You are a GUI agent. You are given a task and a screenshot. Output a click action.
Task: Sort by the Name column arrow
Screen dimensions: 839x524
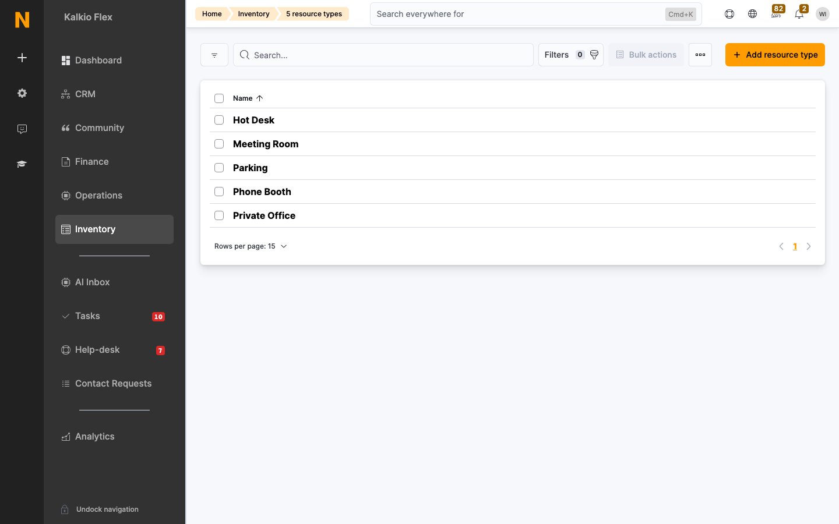pyautogui.click(x=260, y=98)
